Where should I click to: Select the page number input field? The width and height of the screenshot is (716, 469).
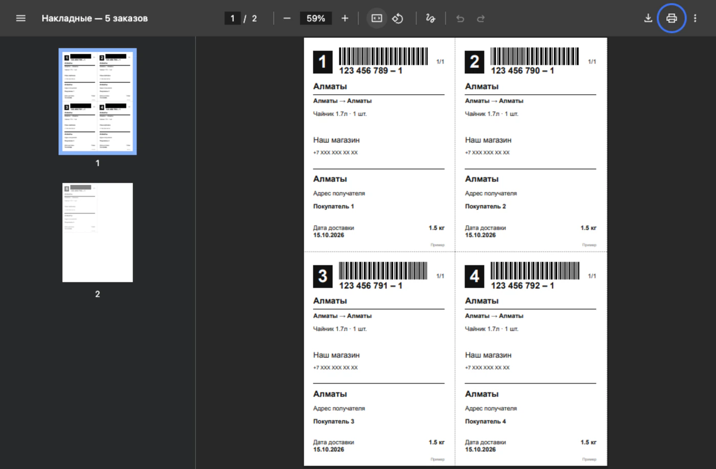(x=232, y=18)
